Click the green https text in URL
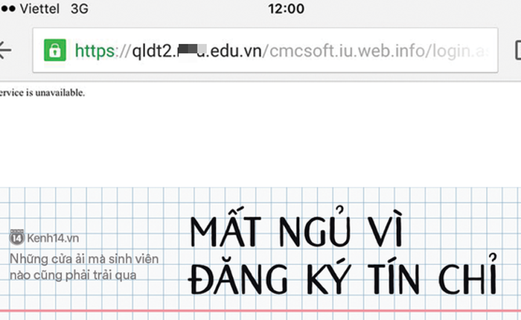Viewport: 521px width, 320px height. tap(95, 51)
